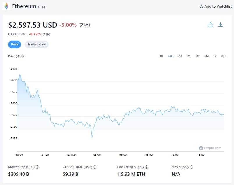Click the 12. Mar date axis label

click(71, 155)
